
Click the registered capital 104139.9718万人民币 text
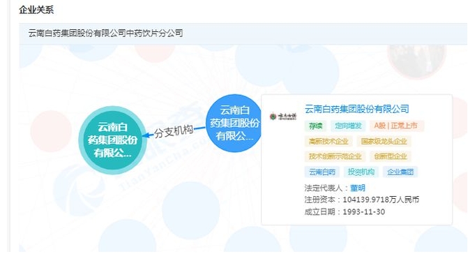(381, 200)
